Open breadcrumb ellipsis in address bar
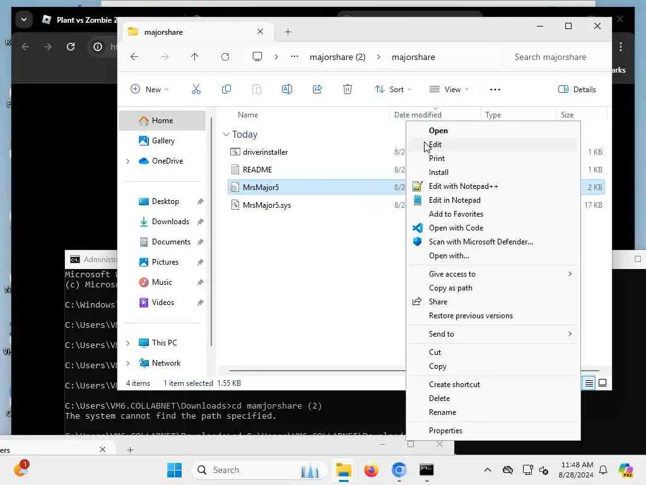 coord(294,57)
